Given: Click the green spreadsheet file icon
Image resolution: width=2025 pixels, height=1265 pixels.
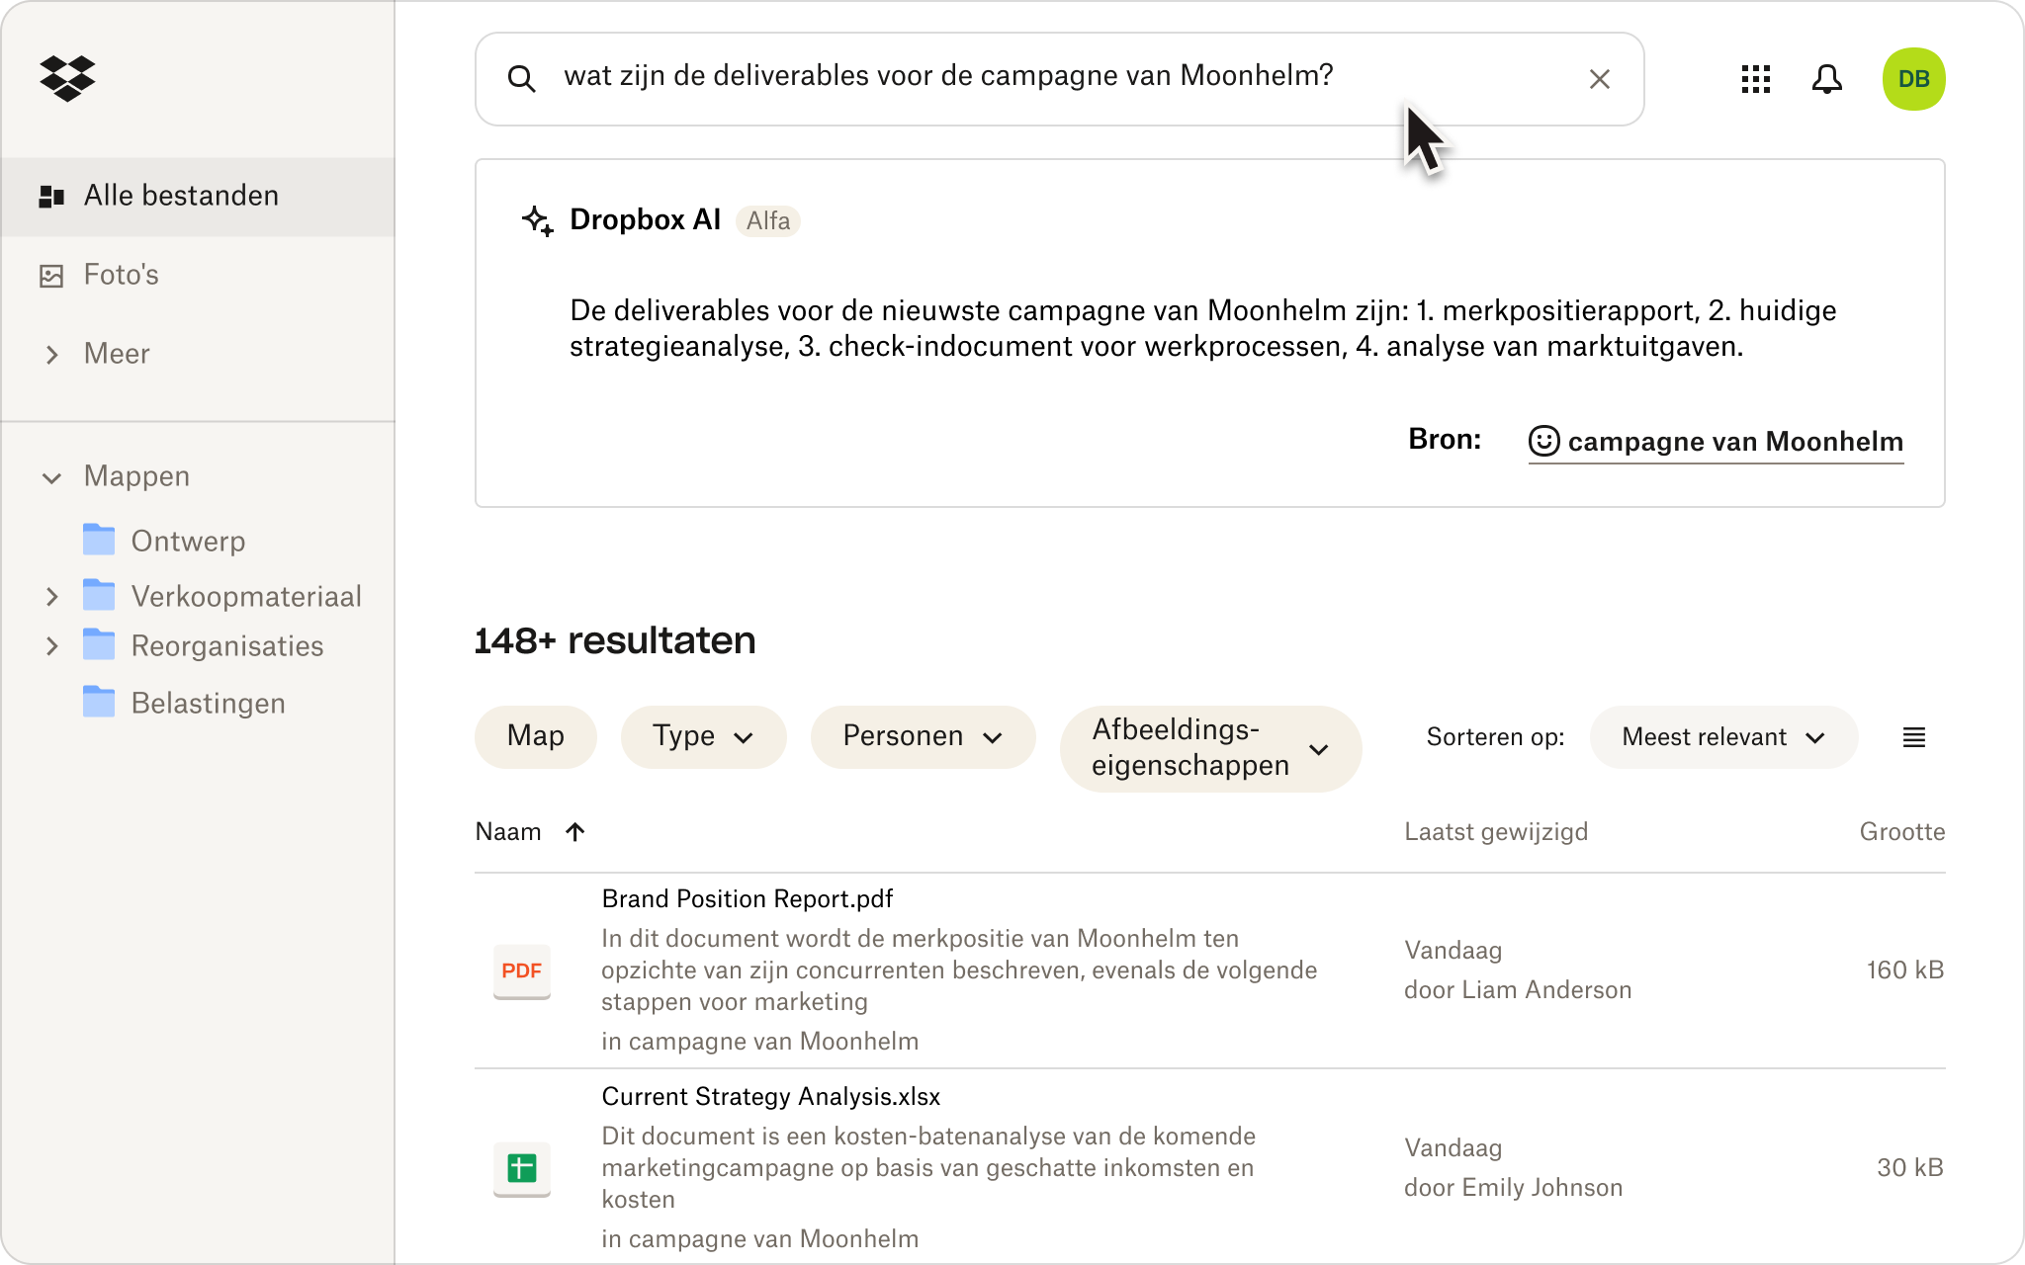Looking at the screenshot, I should 522,1168.
